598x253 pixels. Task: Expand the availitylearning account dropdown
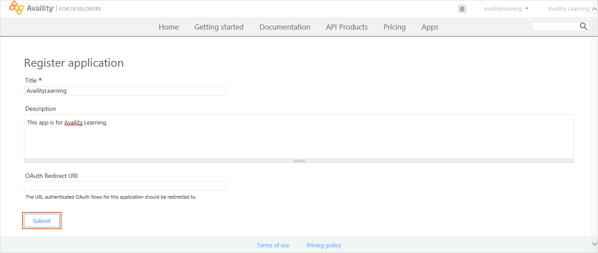pyautogui.click(x=506, y=9)
